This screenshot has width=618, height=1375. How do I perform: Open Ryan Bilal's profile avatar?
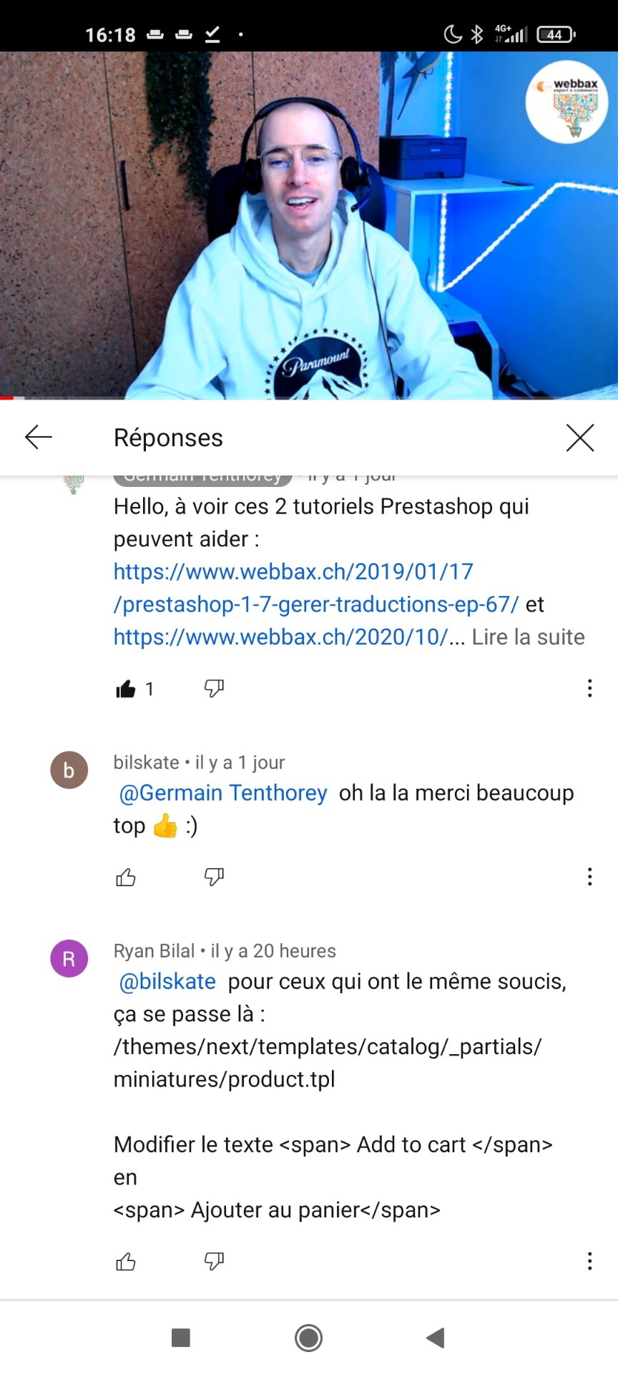69,959
